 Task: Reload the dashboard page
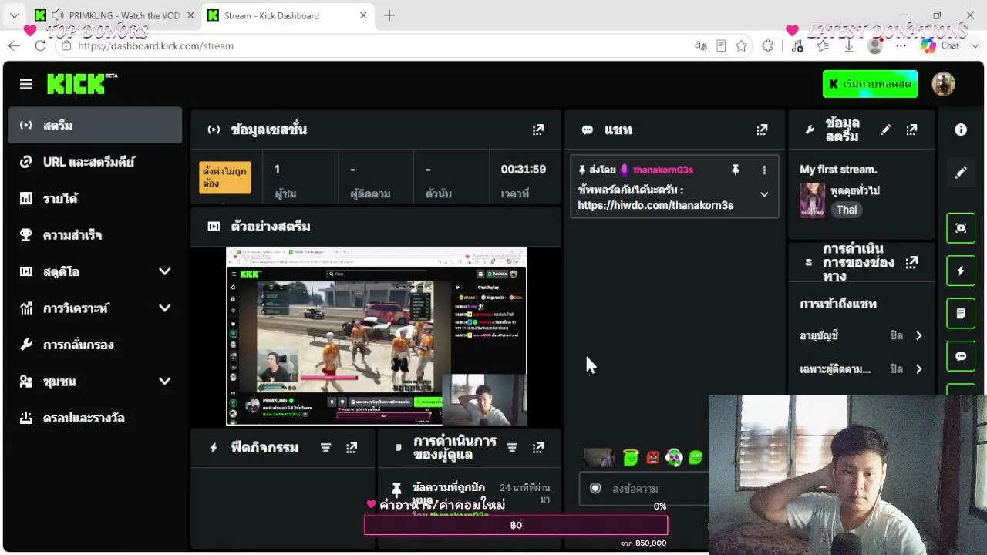(40, 45)
